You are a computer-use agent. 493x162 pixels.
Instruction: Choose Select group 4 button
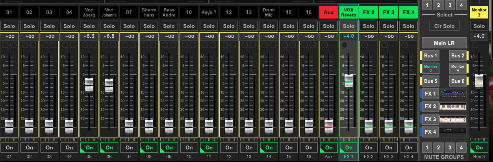tap(462, 5)
